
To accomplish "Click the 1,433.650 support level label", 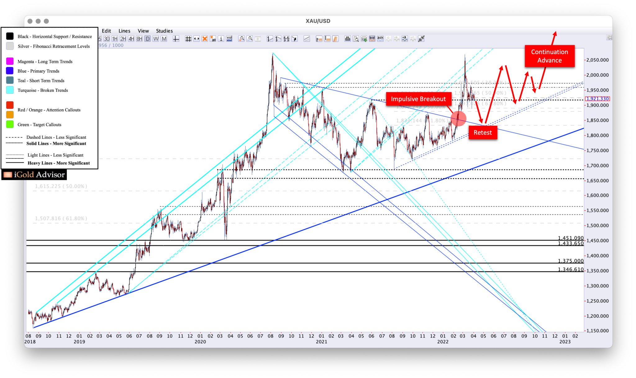I will [571, 243].
